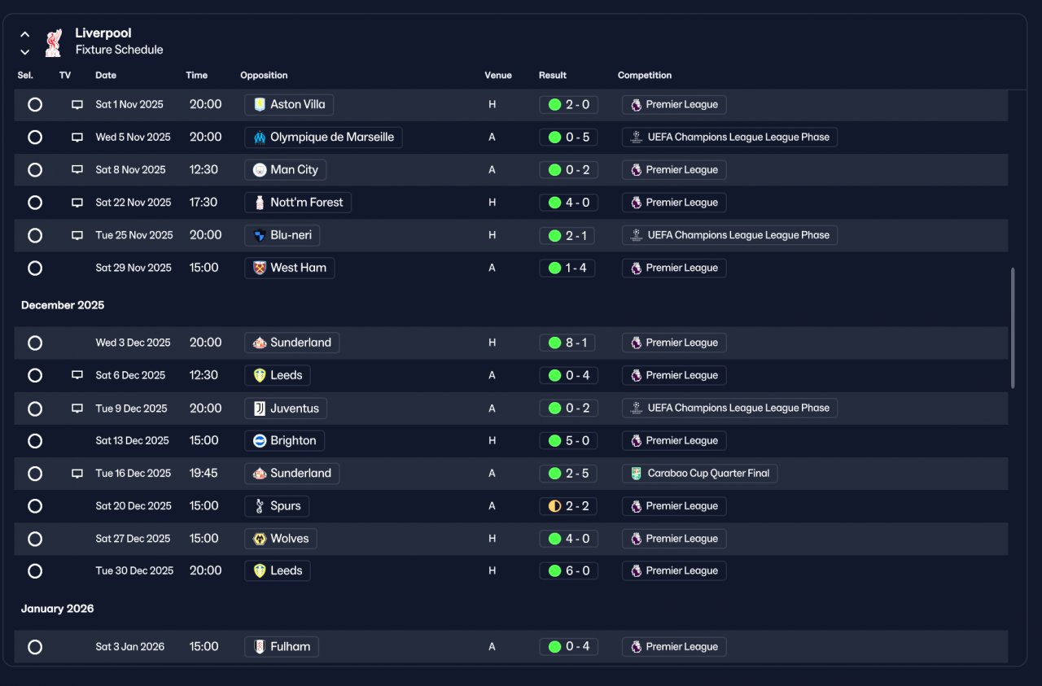Viewport: 1042px width, 686px height.
Task: Sort by the Result column header
Action: [x=553, y=75]
